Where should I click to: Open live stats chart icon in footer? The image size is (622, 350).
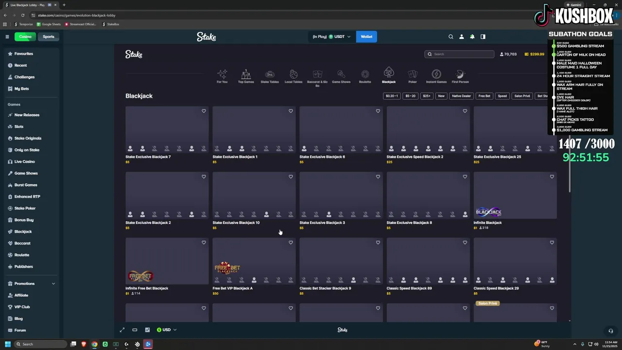click(x=147, y=330)
